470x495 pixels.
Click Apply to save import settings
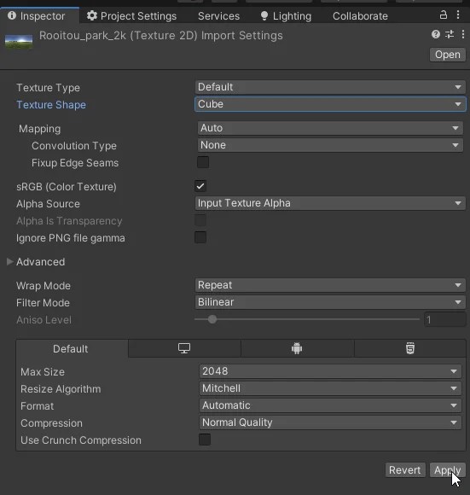pos(448,470)
